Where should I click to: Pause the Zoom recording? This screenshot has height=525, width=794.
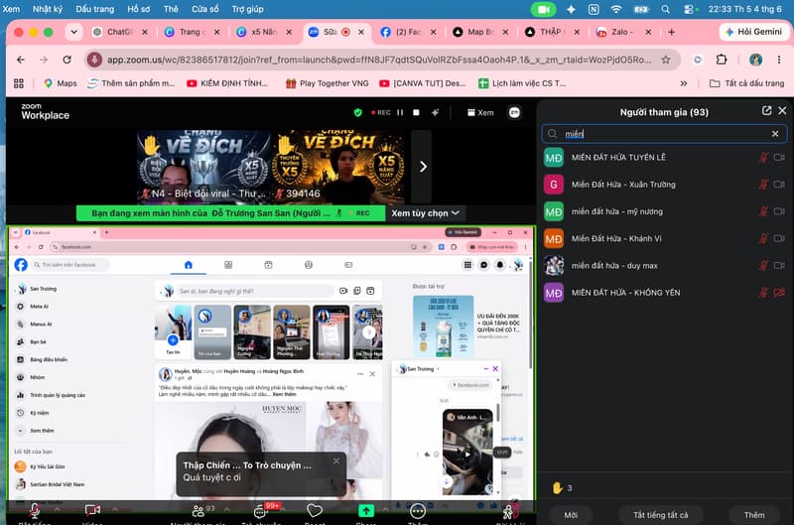pyautogui.click(x=400, y=112)
